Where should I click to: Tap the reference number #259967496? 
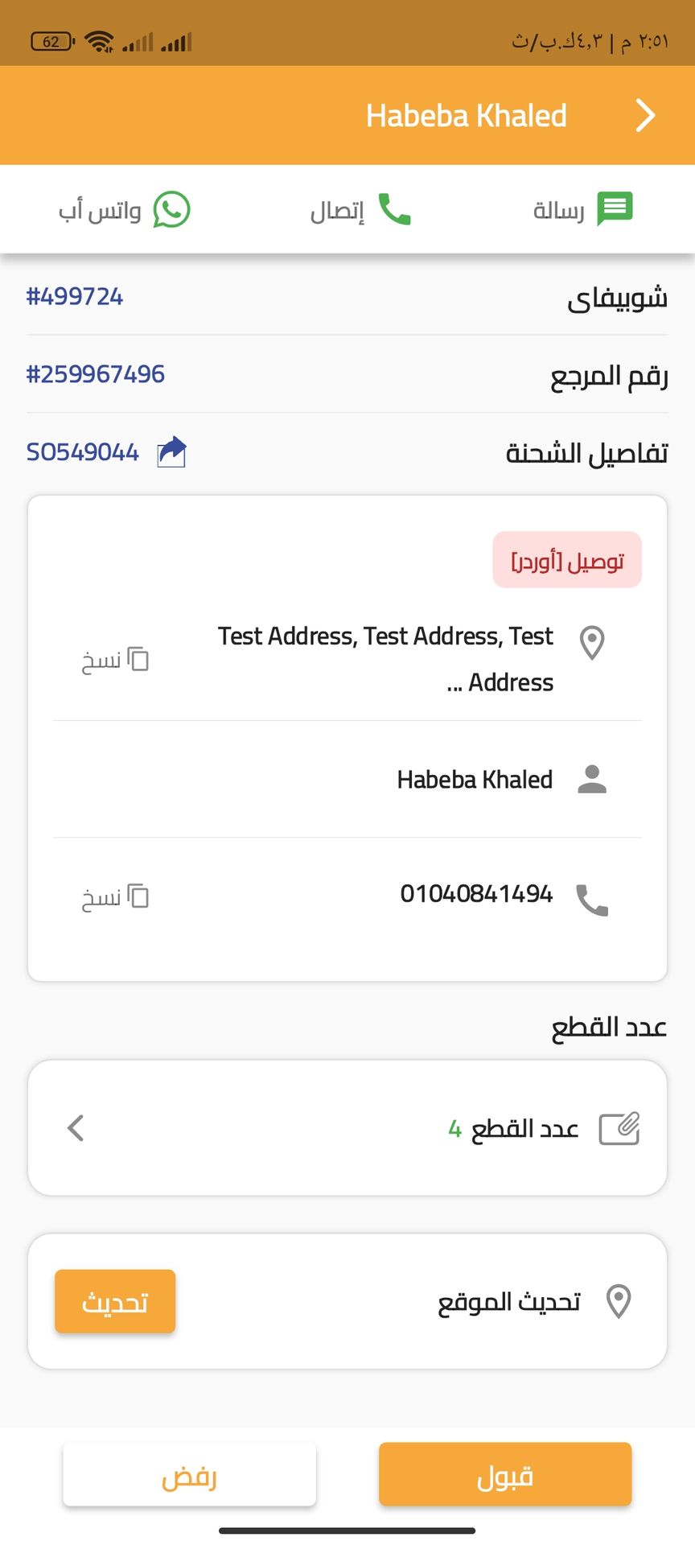click(96, 374)
